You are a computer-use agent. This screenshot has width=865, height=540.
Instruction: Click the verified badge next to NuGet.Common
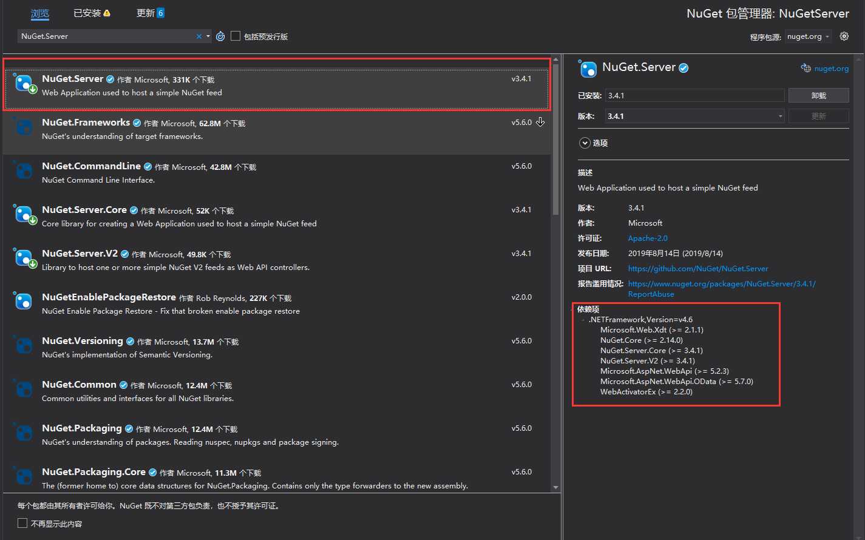tap(123, 385)
